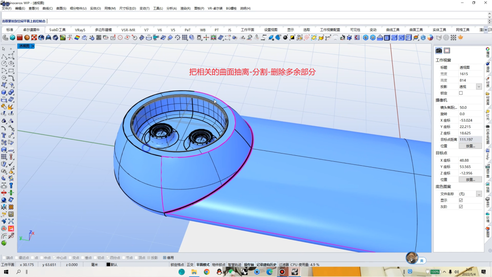Toggle 记录建构历史 in status bar
The height and width of the screenshot is (277, 492).
266,265
